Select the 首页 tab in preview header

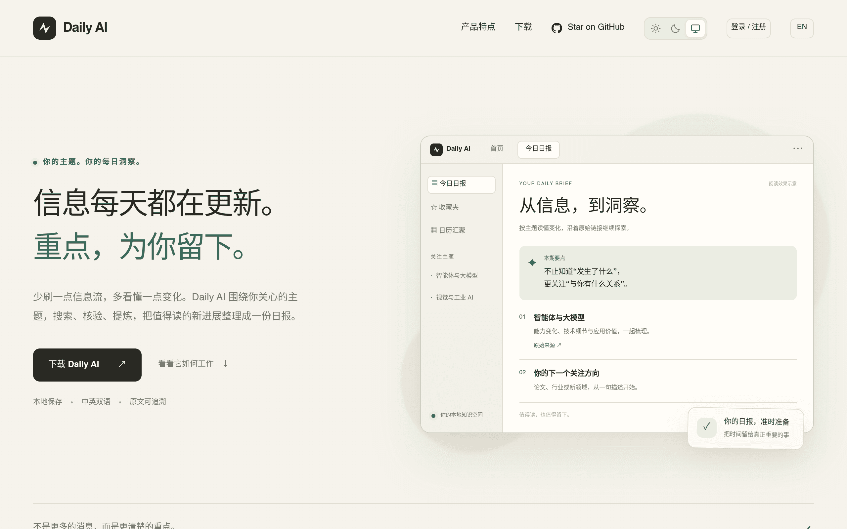click(497, 148)
